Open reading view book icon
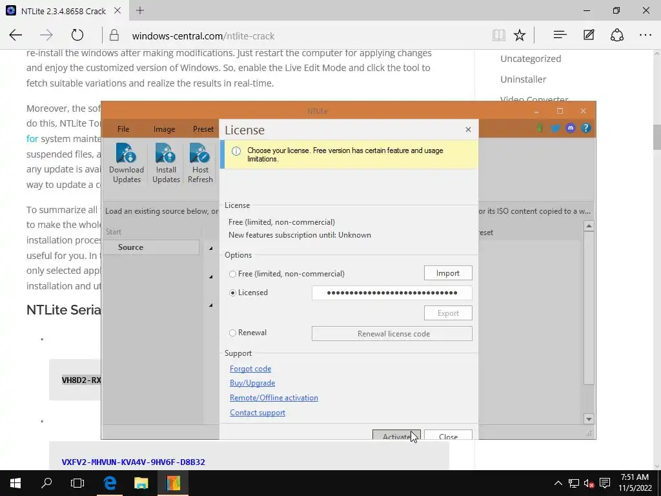The height and width of the screenshot is (496, 661). click(499, 35)
